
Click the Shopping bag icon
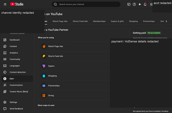(x=44, y=76)
